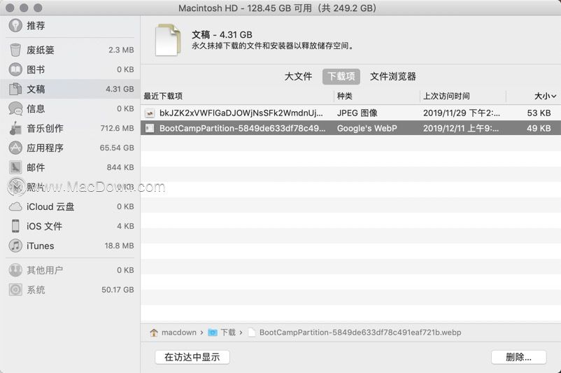This screenshot has width=561, height=373.
Task: Click the 50.17 GB system size
Action: click(118, 290)
